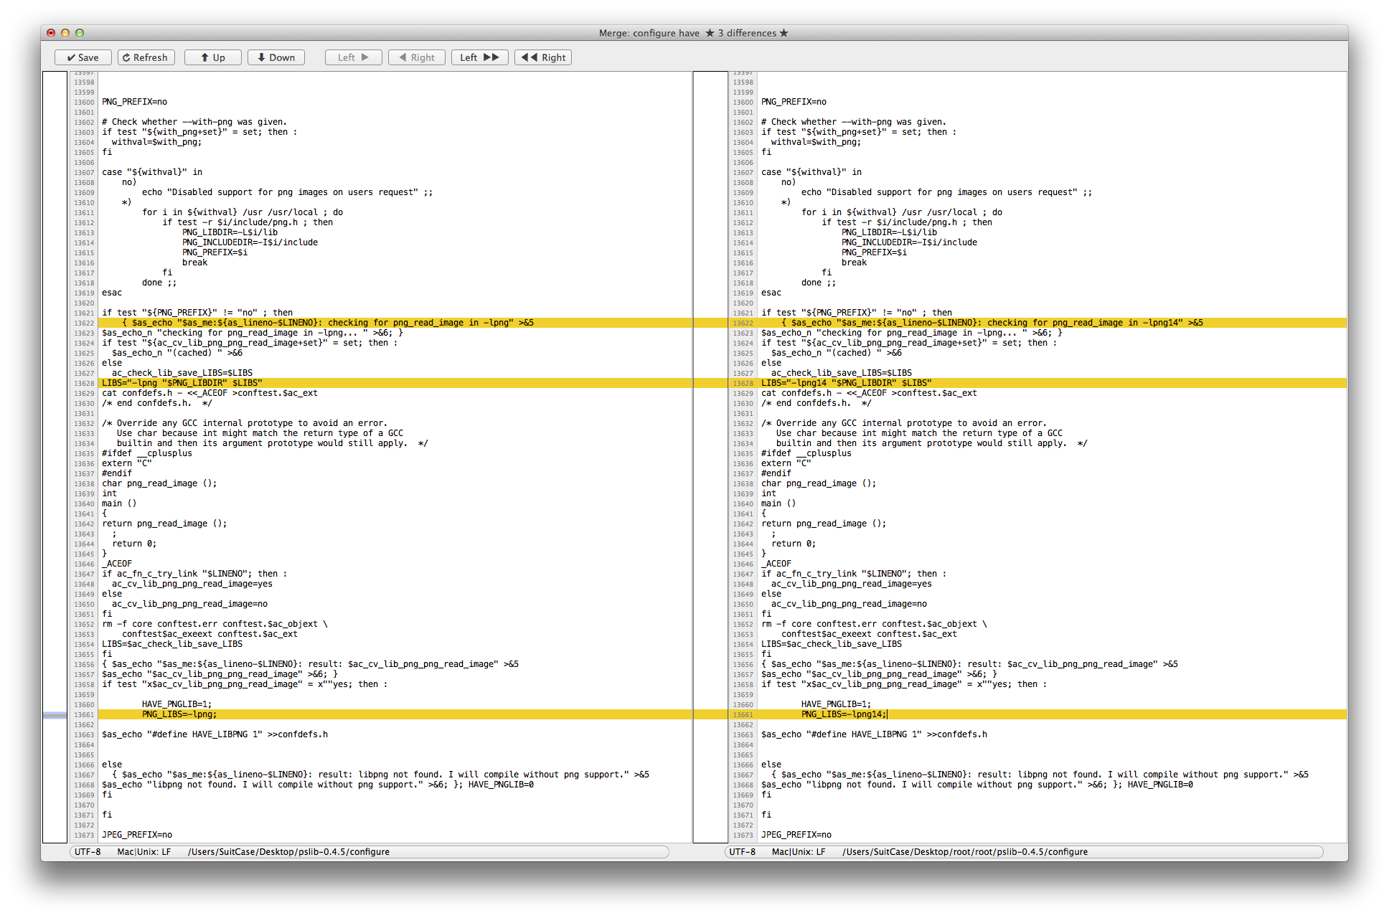Click the single-arrow Right copy button
The height and width of the screenshot is (918, 1389).
416,57
